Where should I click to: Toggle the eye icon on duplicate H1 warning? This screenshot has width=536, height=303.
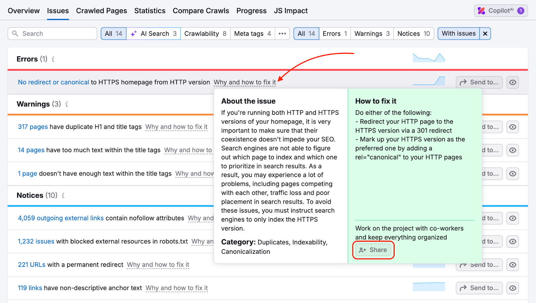pos(513,127)
